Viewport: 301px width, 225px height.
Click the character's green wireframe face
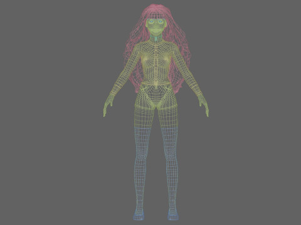tap(156, 27)
